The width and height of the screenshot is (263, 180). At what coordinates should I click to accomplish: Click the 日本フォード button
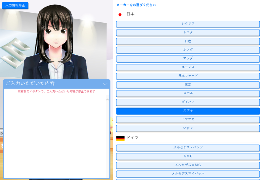[x=188, y=76]
